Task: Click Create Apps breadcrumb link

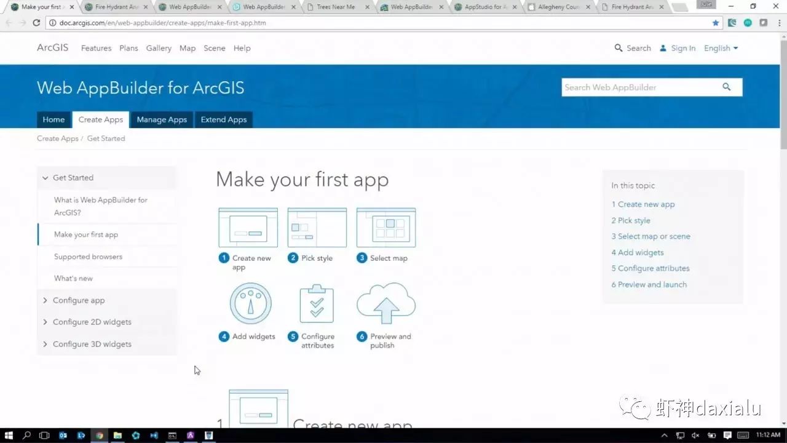Action: (x=58, y=138)
